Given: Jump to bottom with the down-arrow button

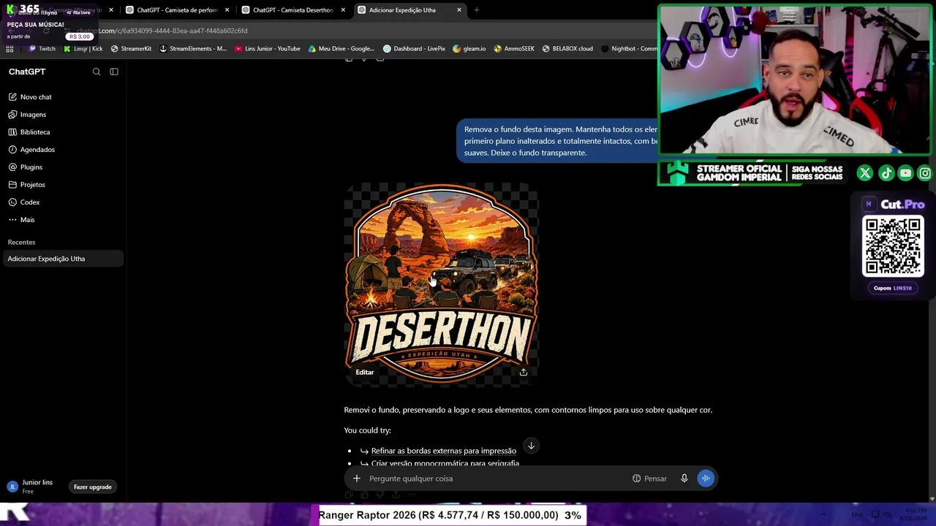Looking at the screenshot, I should pos(532,446).
